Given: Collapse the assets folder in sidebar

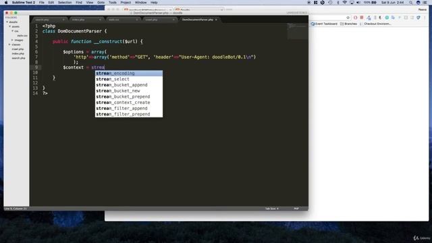Looking at the screenshot, I should click(x=10, y=27).
